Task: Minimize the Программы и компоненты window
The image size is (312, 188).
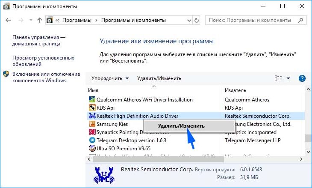Action: [263, 6]
